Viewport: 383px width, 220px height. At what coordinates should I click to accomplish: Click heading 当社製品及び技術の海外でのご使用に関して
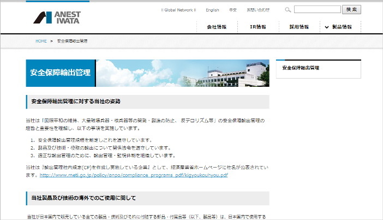[x=83, y=198]
